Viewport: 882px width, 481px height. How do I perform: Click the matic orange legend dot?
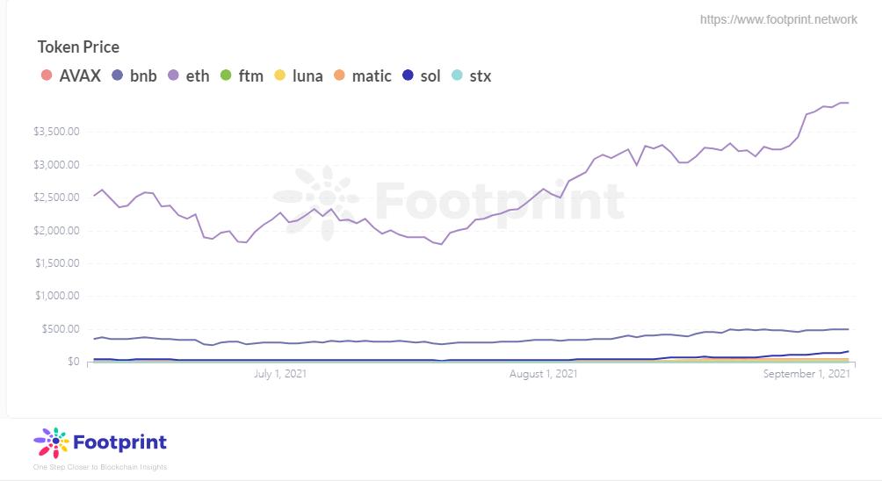pyautogui.click(x=340, y=75)
